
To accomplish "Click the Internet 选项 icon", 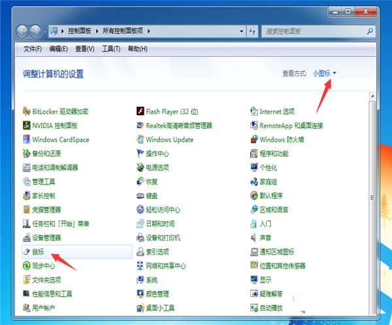I will pos(254,111).
